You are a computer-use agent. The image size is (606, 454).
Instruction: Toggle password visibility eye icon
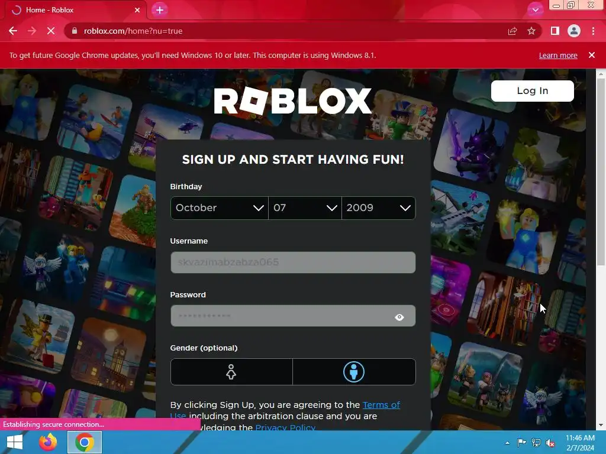click(x=399, y=317)
